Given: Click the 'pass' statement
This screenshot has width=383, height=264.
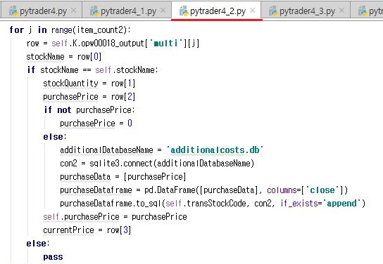Looking at the screenshot, I should [53, 257].
